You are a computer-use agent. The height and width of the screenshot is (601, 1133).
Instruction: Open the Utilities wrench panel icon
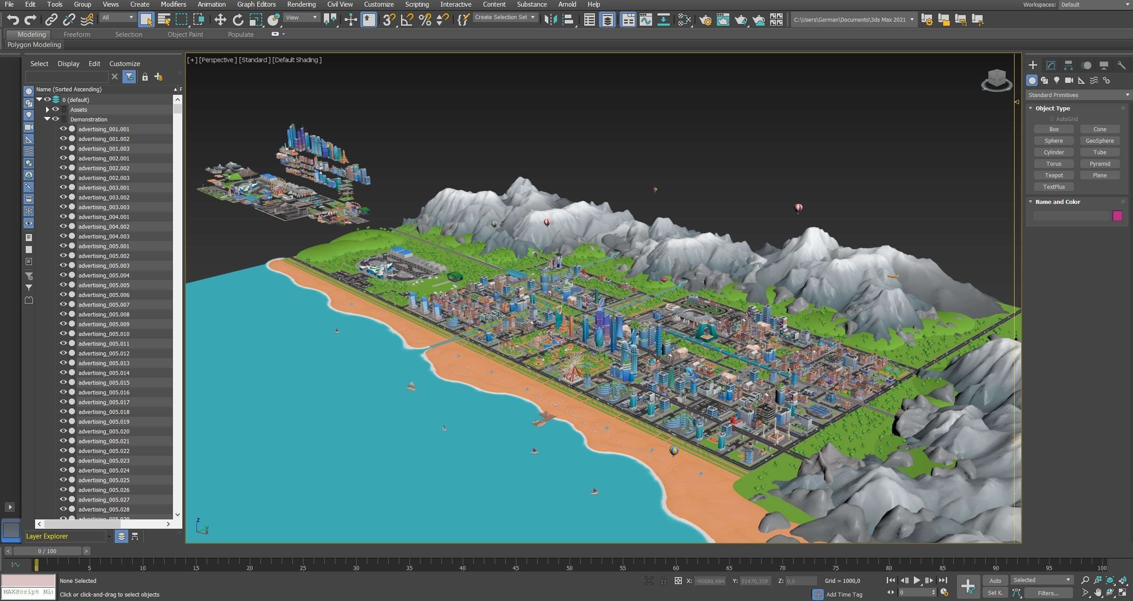[x=1121, y=65]
